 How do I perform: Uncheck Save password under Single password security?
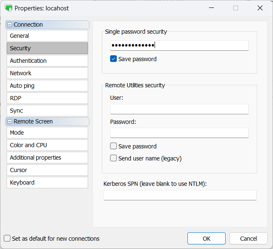(x=113, y=59)
